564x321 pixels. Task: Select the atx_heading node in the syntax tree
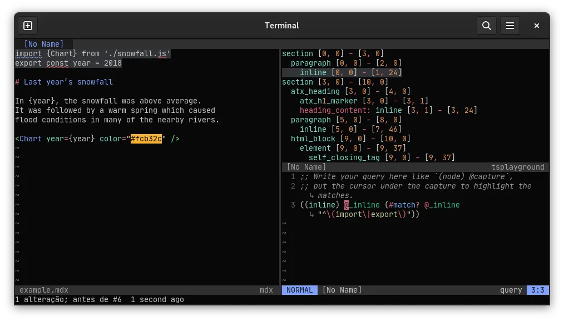point(316,91)
